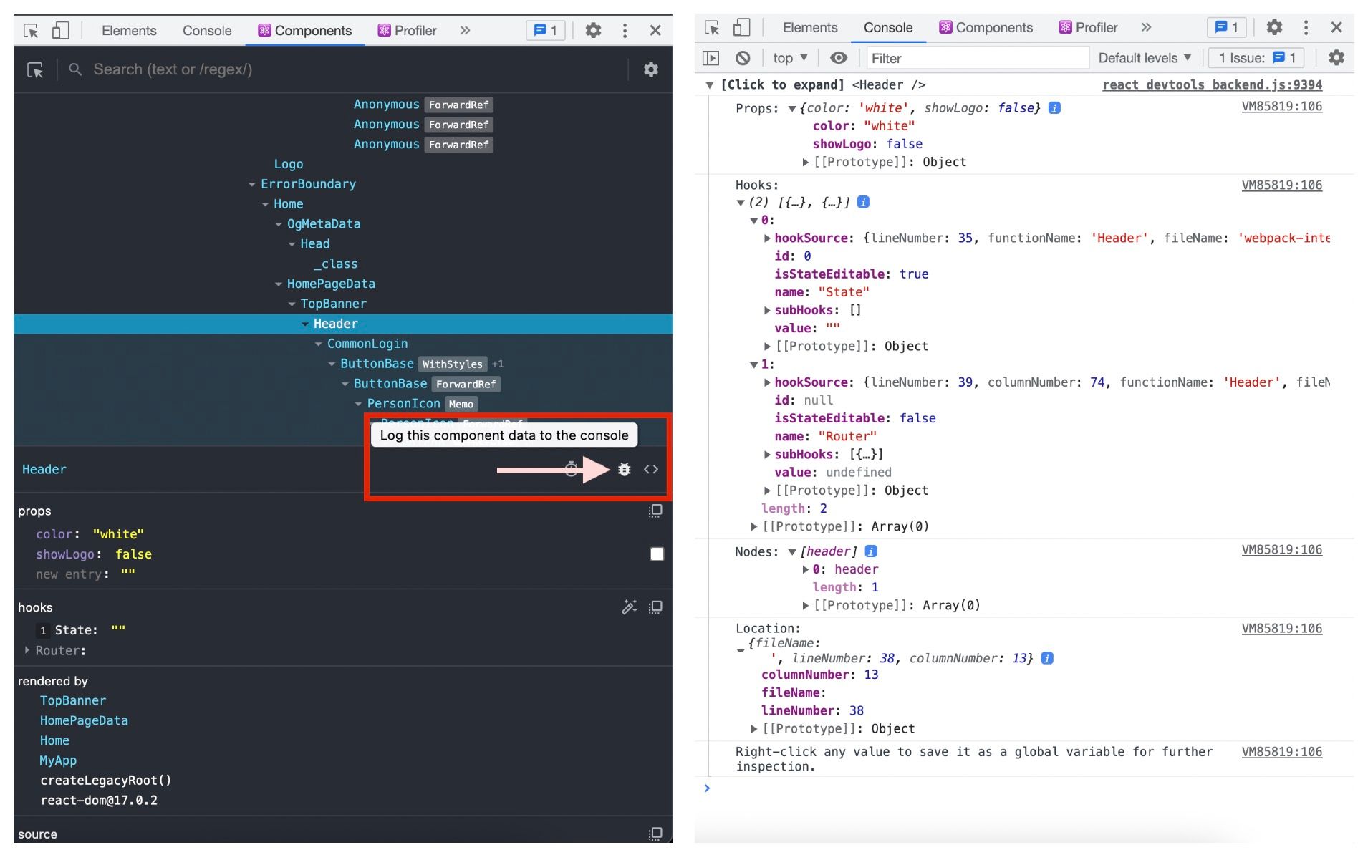The height and width of the screenshot is (855, 1368).
Task: Click info icon beside Hooks array summary
Action: (864, 203)
